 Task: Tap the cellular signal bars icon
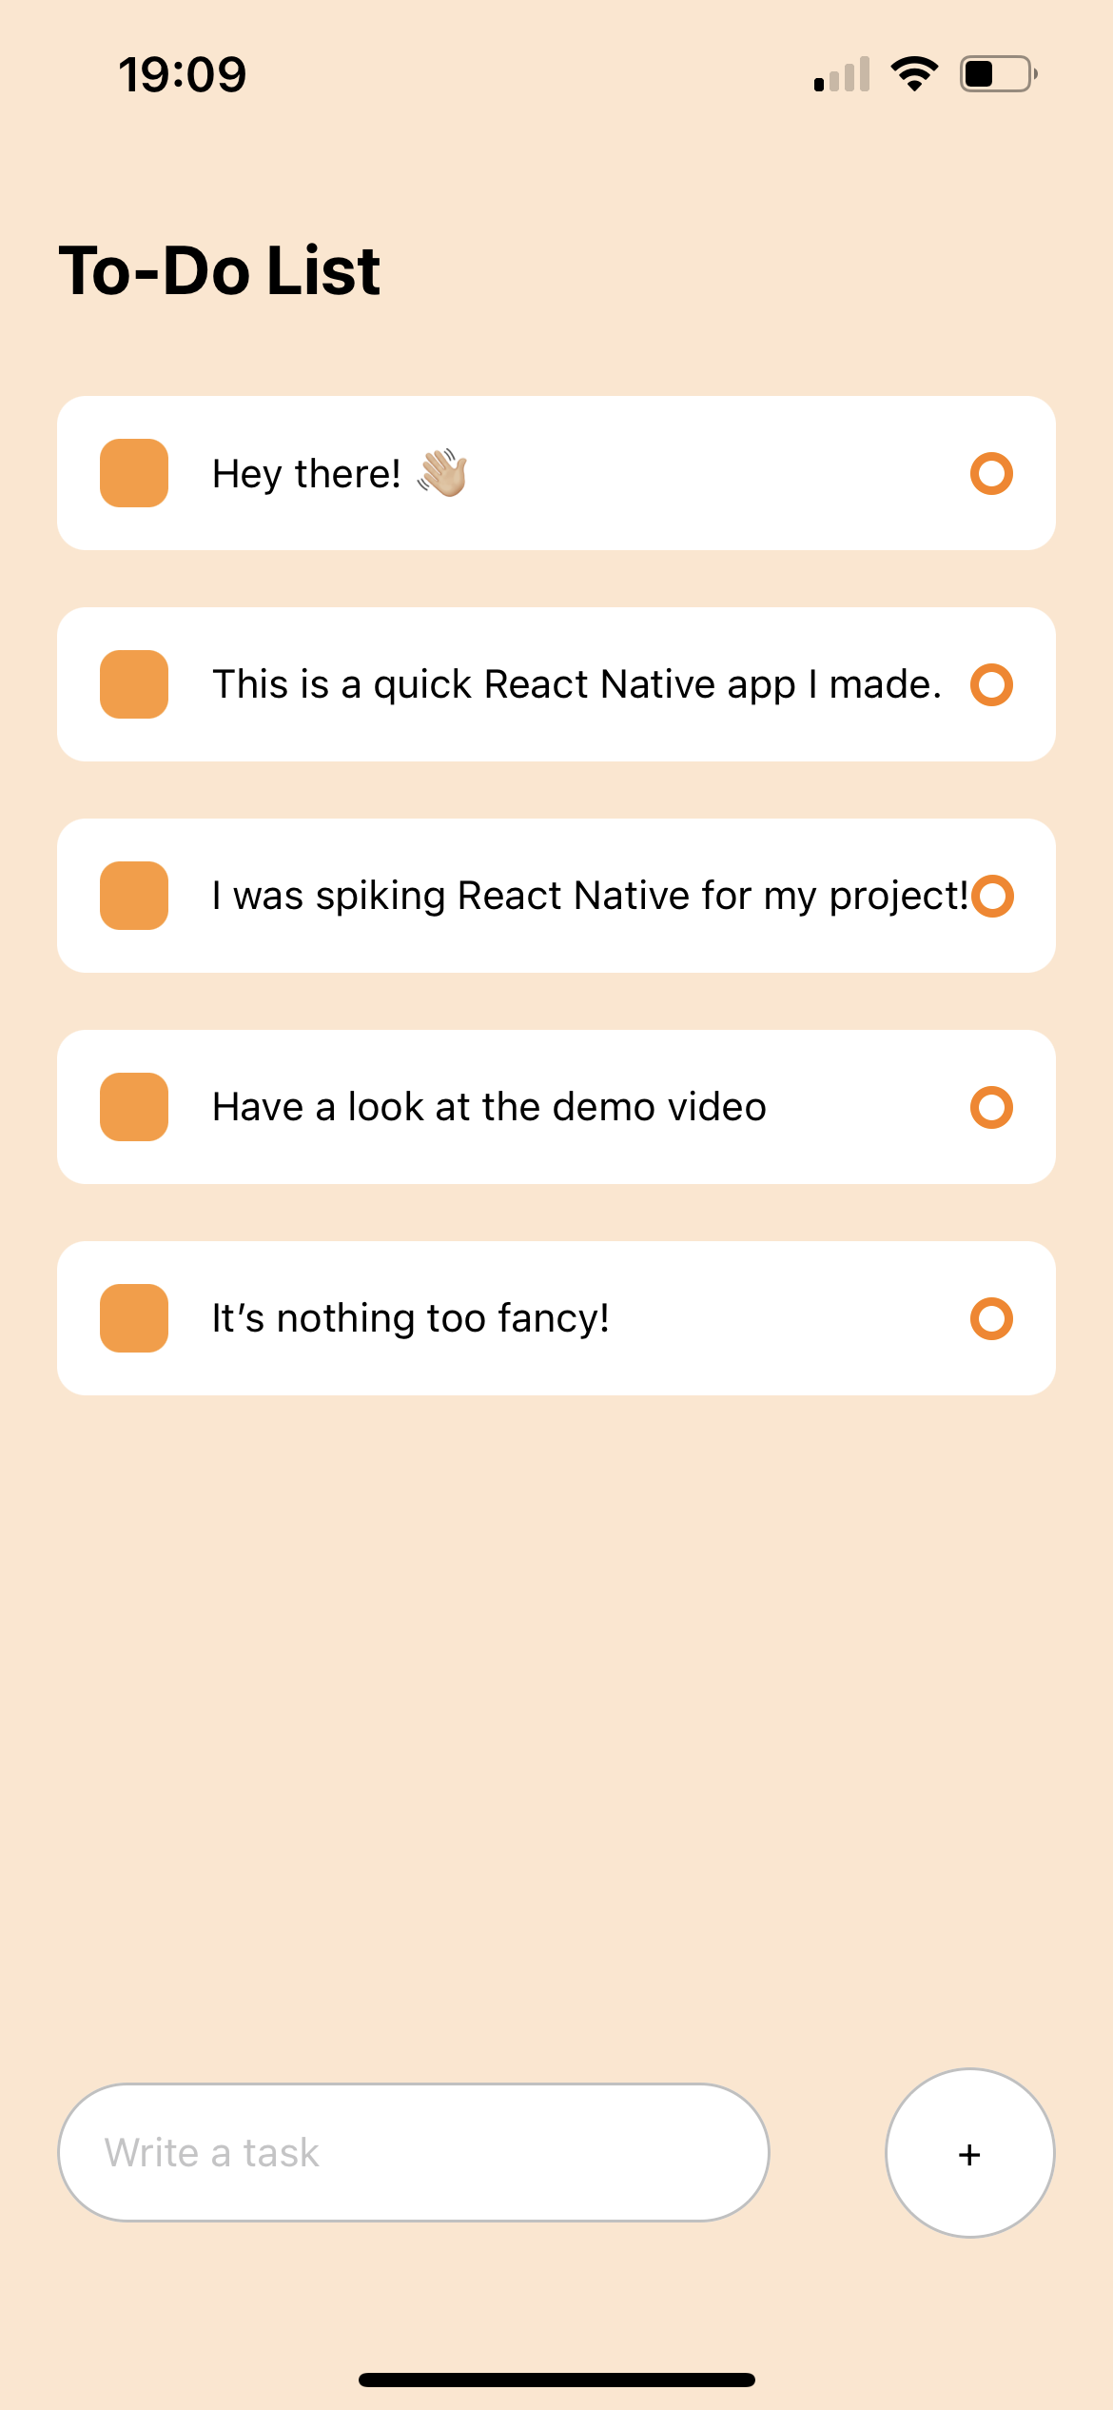click(x=842, y=74)
